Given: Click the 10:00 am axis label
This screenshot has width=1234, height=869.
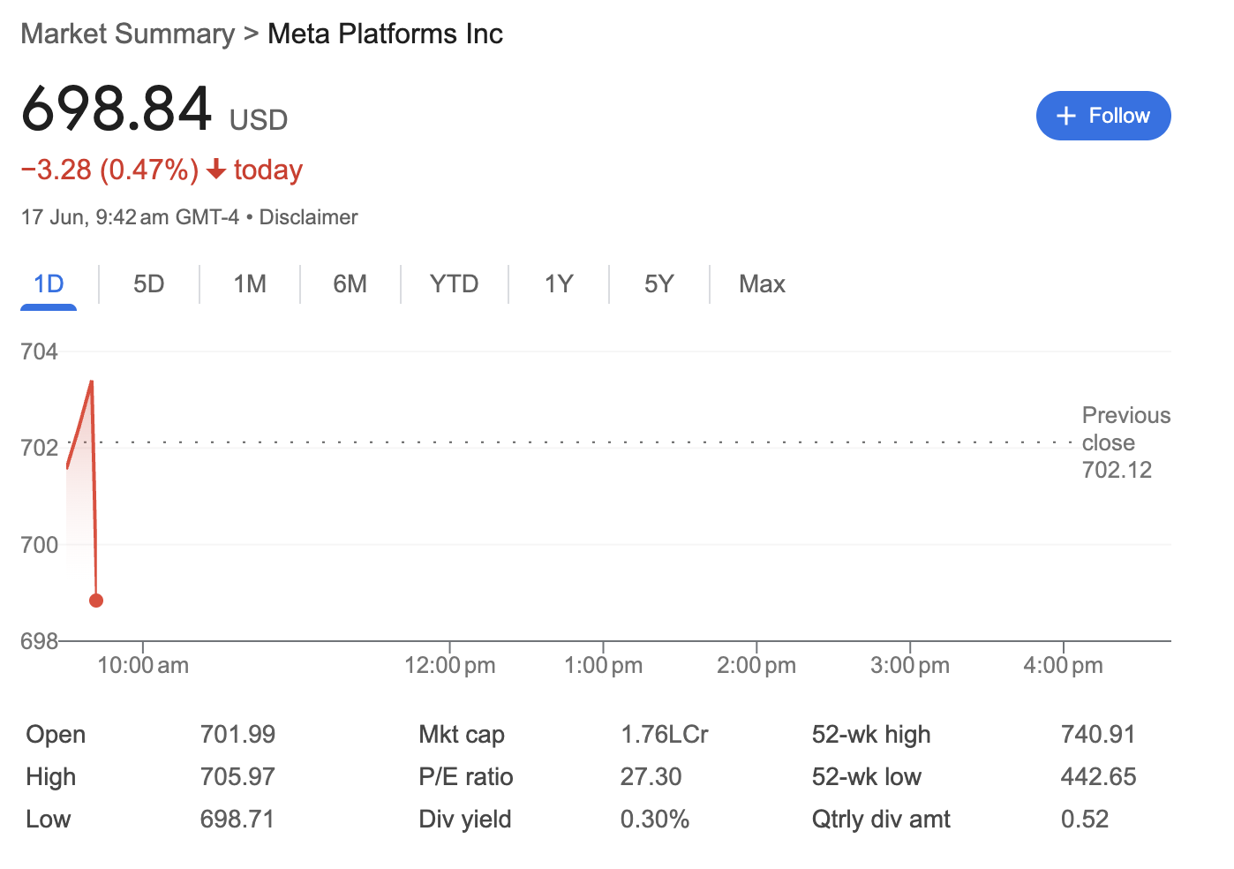Looking at the screenshot, I should point(143,665).
